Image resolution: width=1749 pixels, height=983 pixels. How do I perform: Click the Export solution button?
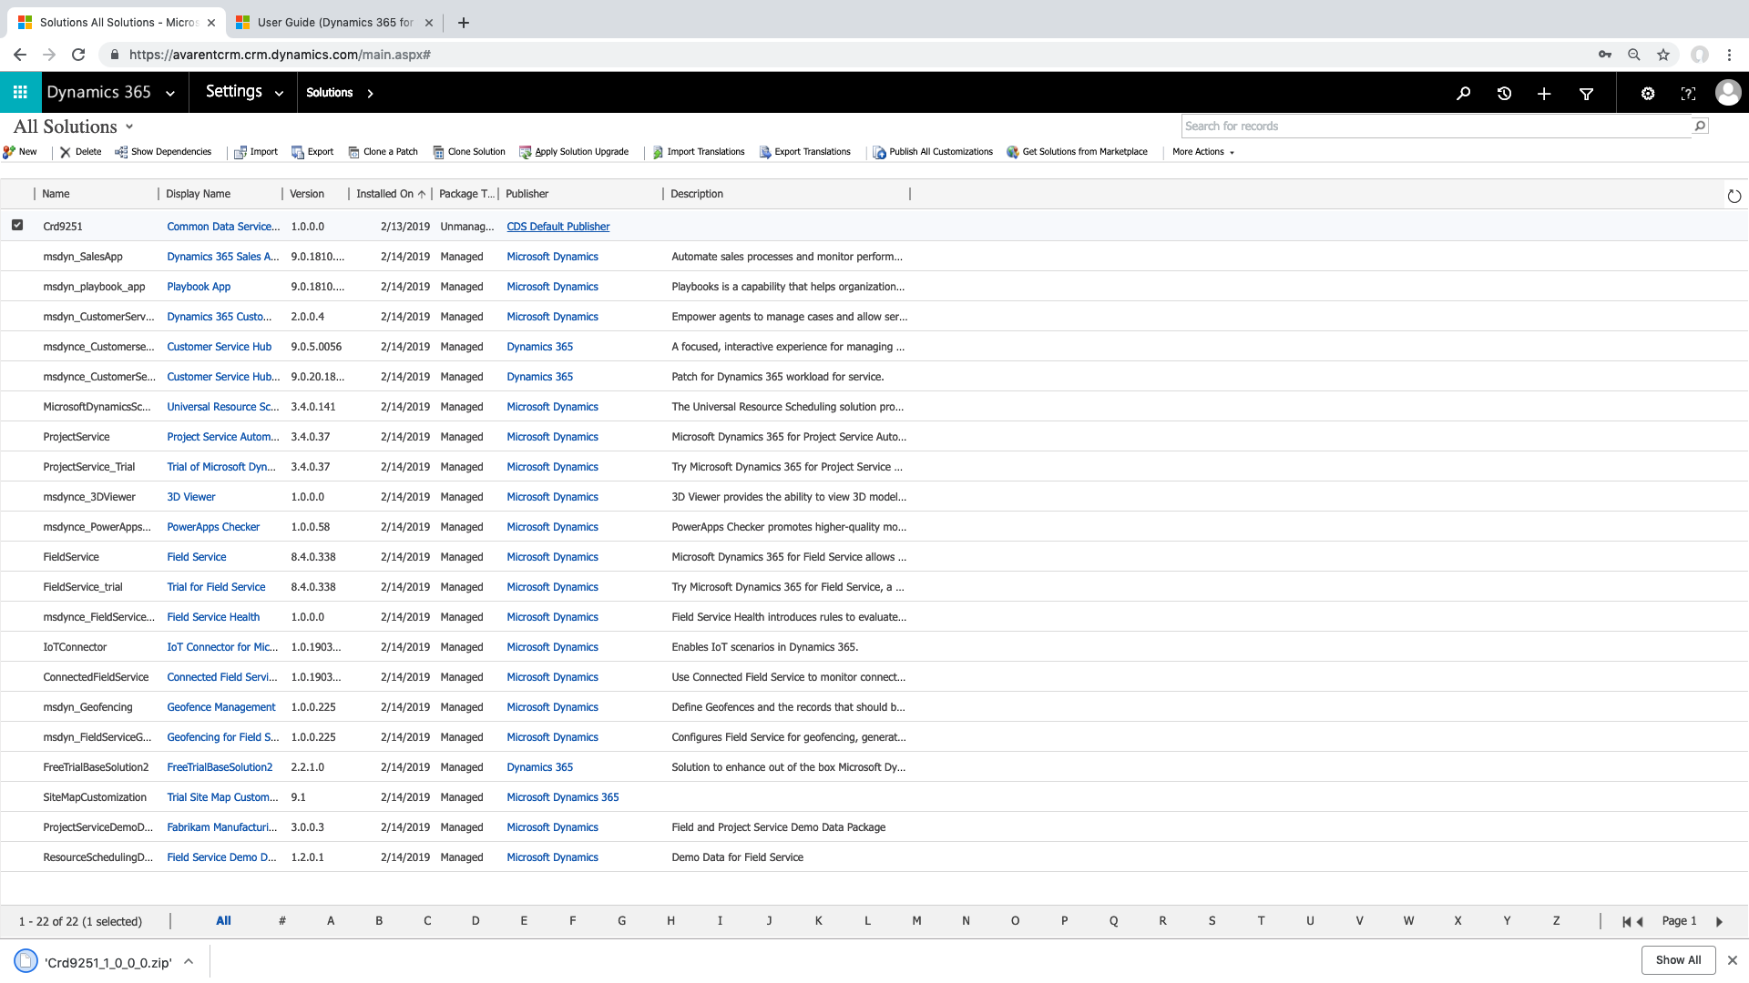click(x=312, y=152)
